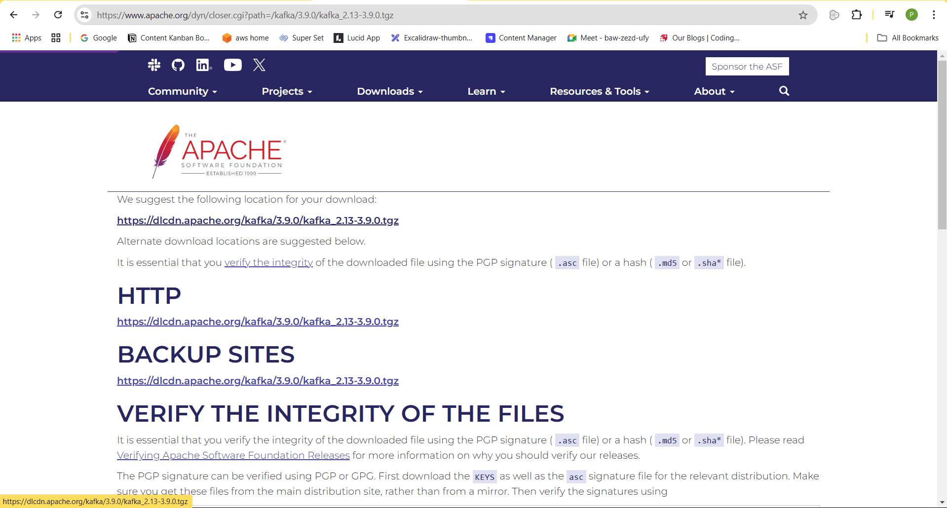Image resolution: width=947 pixels, height=508 pixels.
Task: Click the BACKUP SITES heading
Action: [x=206, y=355]
